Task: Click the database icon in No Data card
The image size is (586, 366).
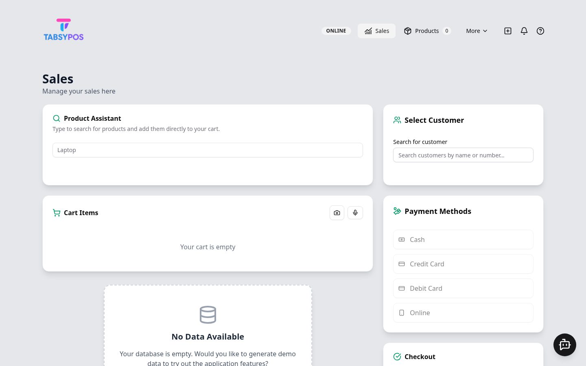Action: click(x=208, y=315)
